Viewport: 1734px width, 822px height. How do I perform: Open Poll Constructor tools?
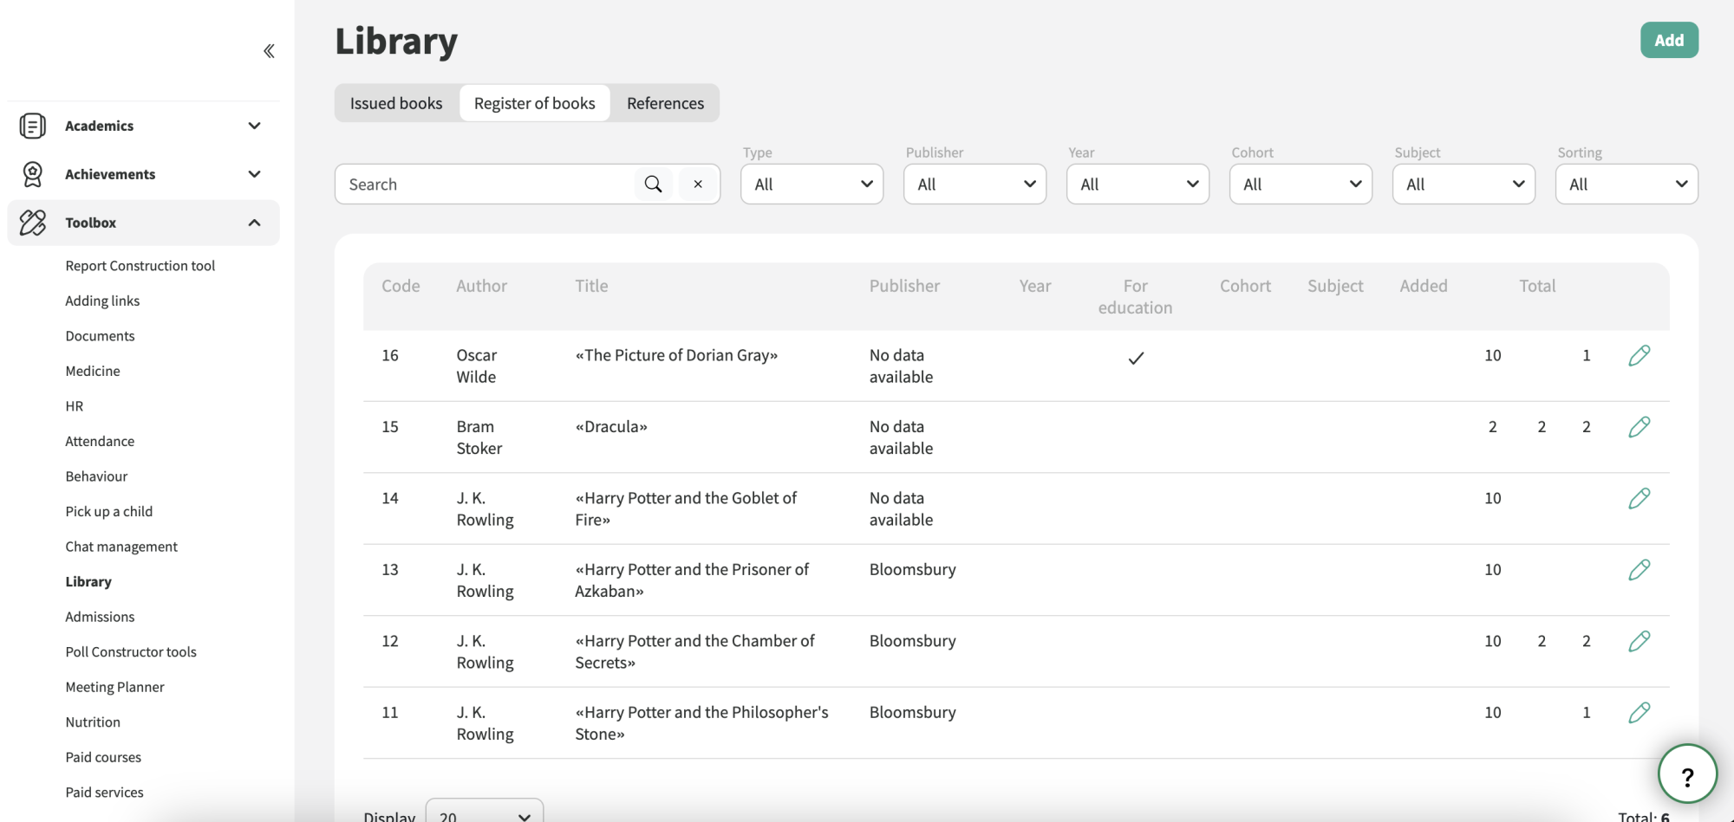[131, 652]
